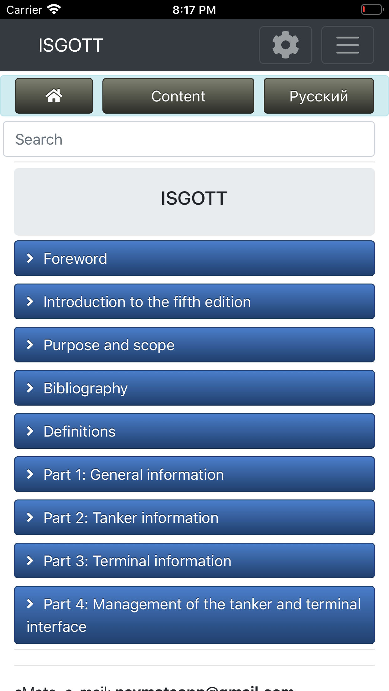The image size is (389, 691).
Task: Open Part 1: General information
Action: (194, 474)
